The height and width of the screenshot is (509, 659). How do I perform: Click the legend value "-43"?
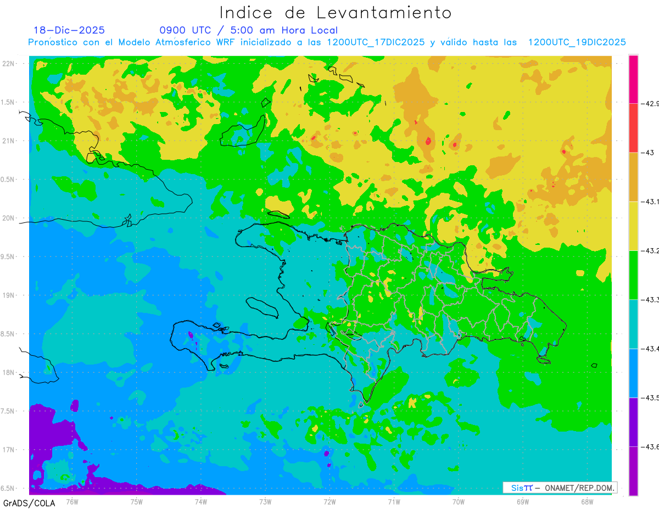point(647,153)
